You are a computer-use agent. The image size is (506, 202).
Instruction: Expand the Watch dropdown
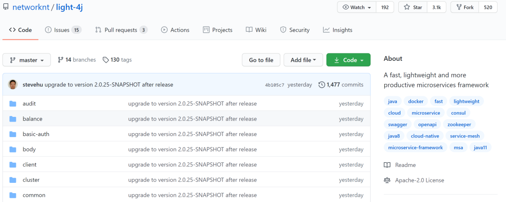357,7
